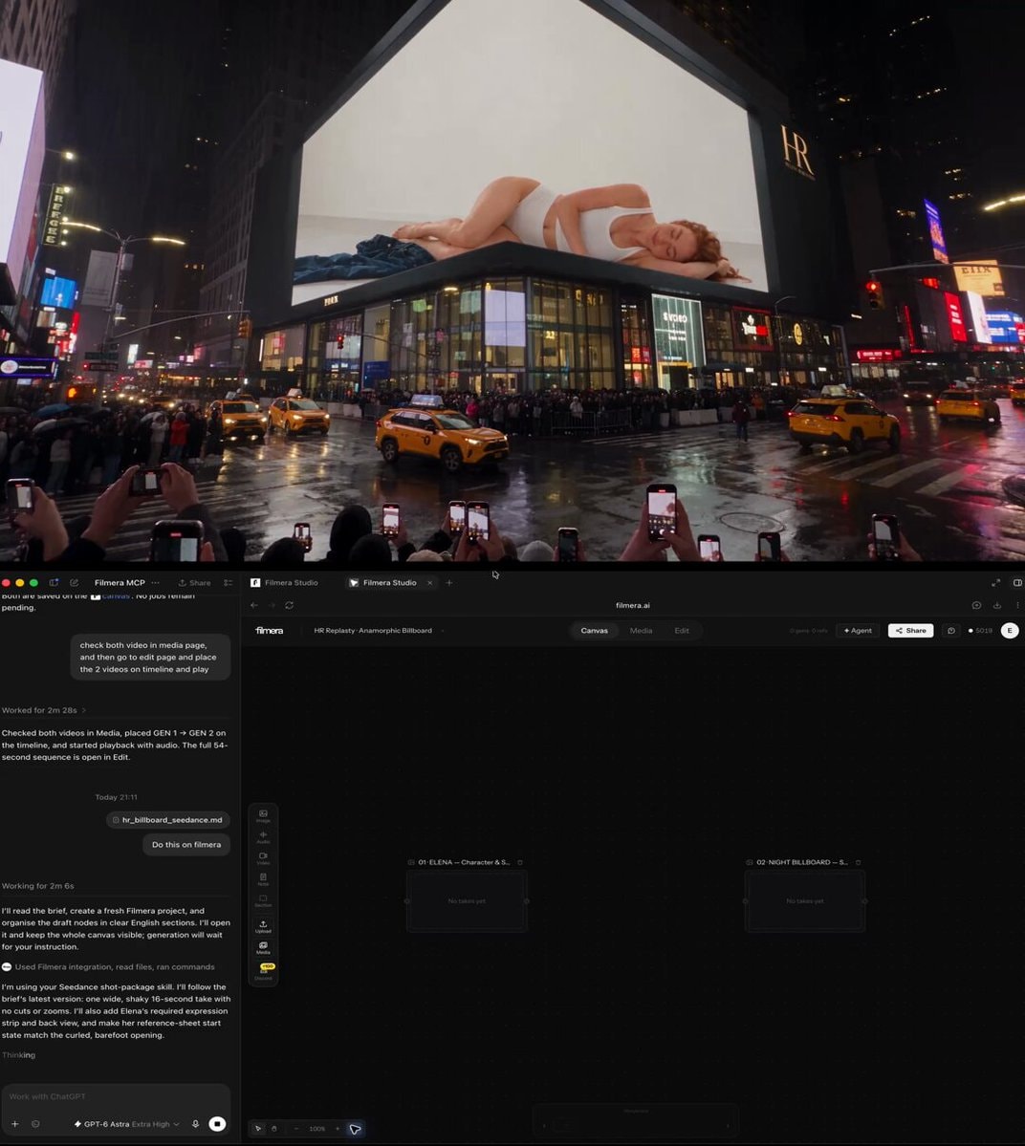Click the microphone dictation icon
The height and width of the screenshot is (1146, 1025).
point(195,1124)
